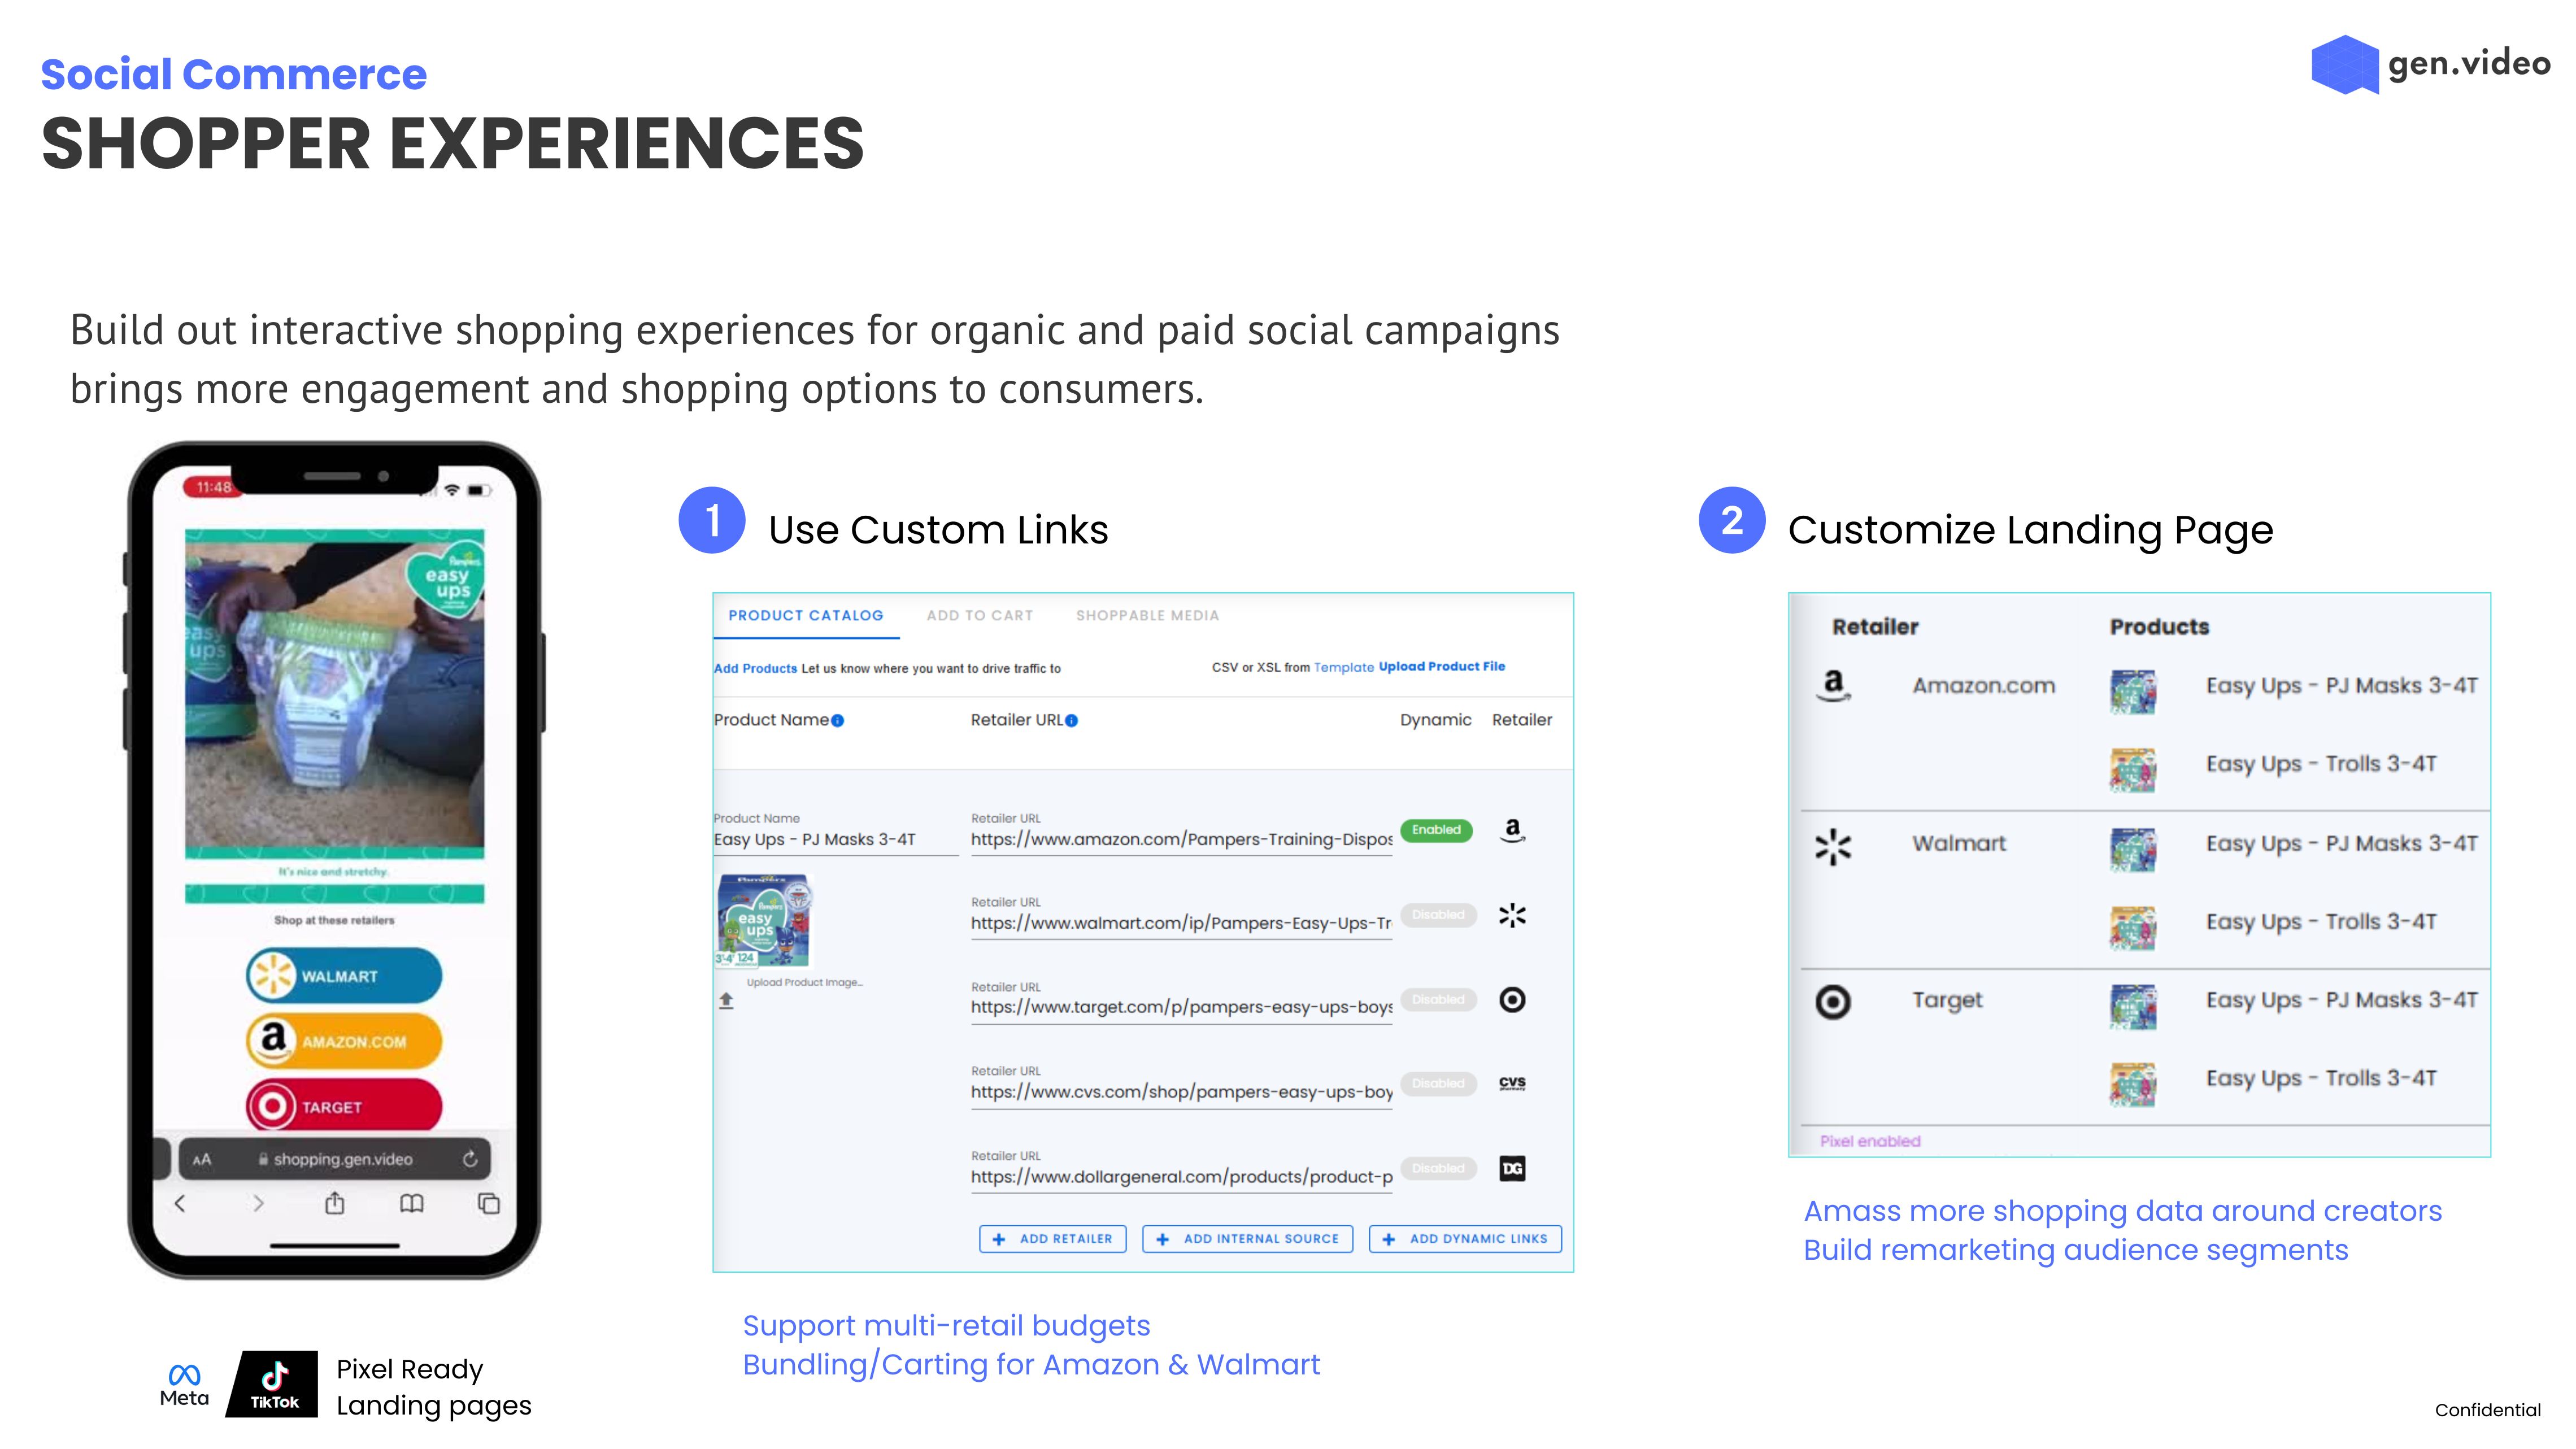Click the Dollar General retailer logo icon

pos(1512,1168)
